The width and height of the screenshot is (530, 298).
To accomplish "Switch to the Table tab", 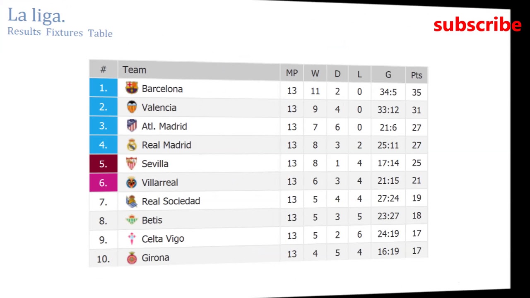I will 100,34.
